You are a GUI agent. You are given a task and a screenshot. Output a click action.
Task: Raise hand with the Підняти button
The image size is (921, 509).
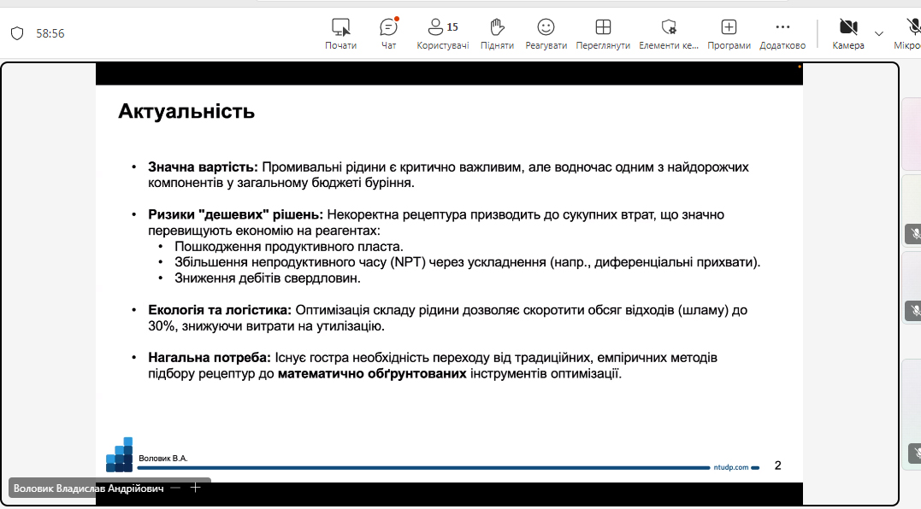pos(497,33)
